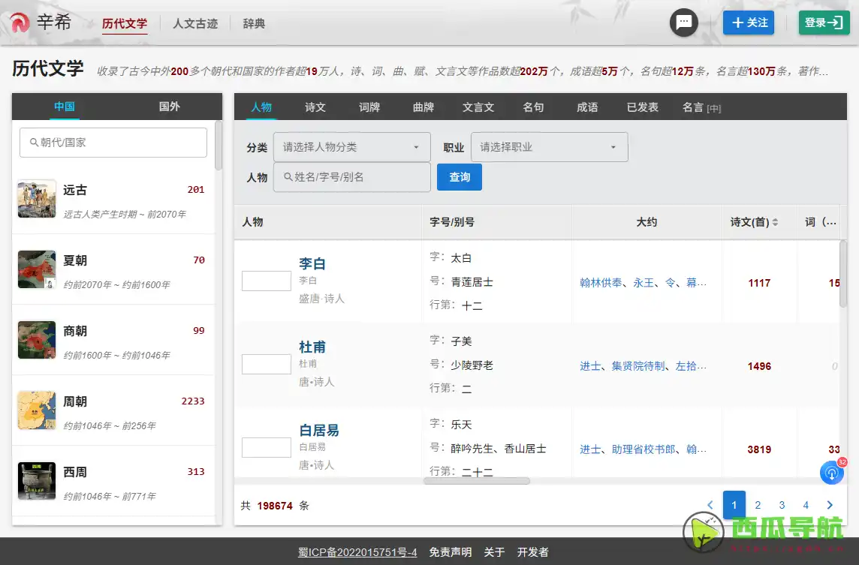
Task: Click the dynasty list vertical scrollbar
Action: point(218,146)
